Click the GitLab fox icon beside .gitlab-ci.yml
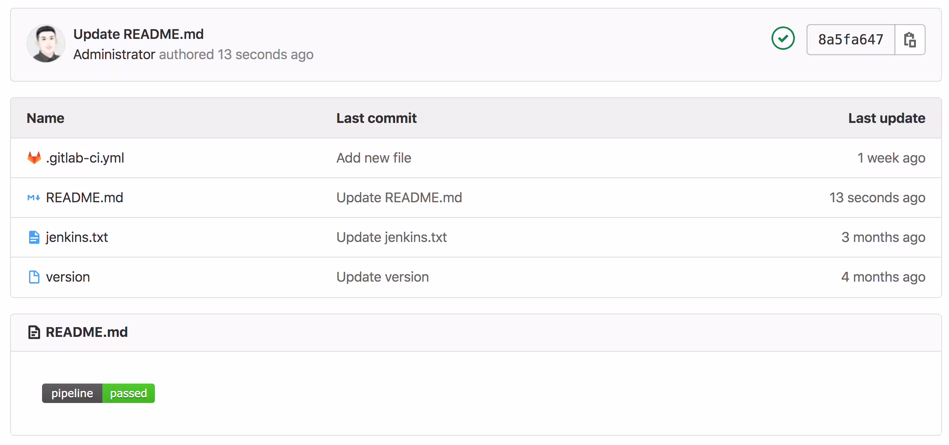This screenshot has height=445, width=949. point(34,158)
